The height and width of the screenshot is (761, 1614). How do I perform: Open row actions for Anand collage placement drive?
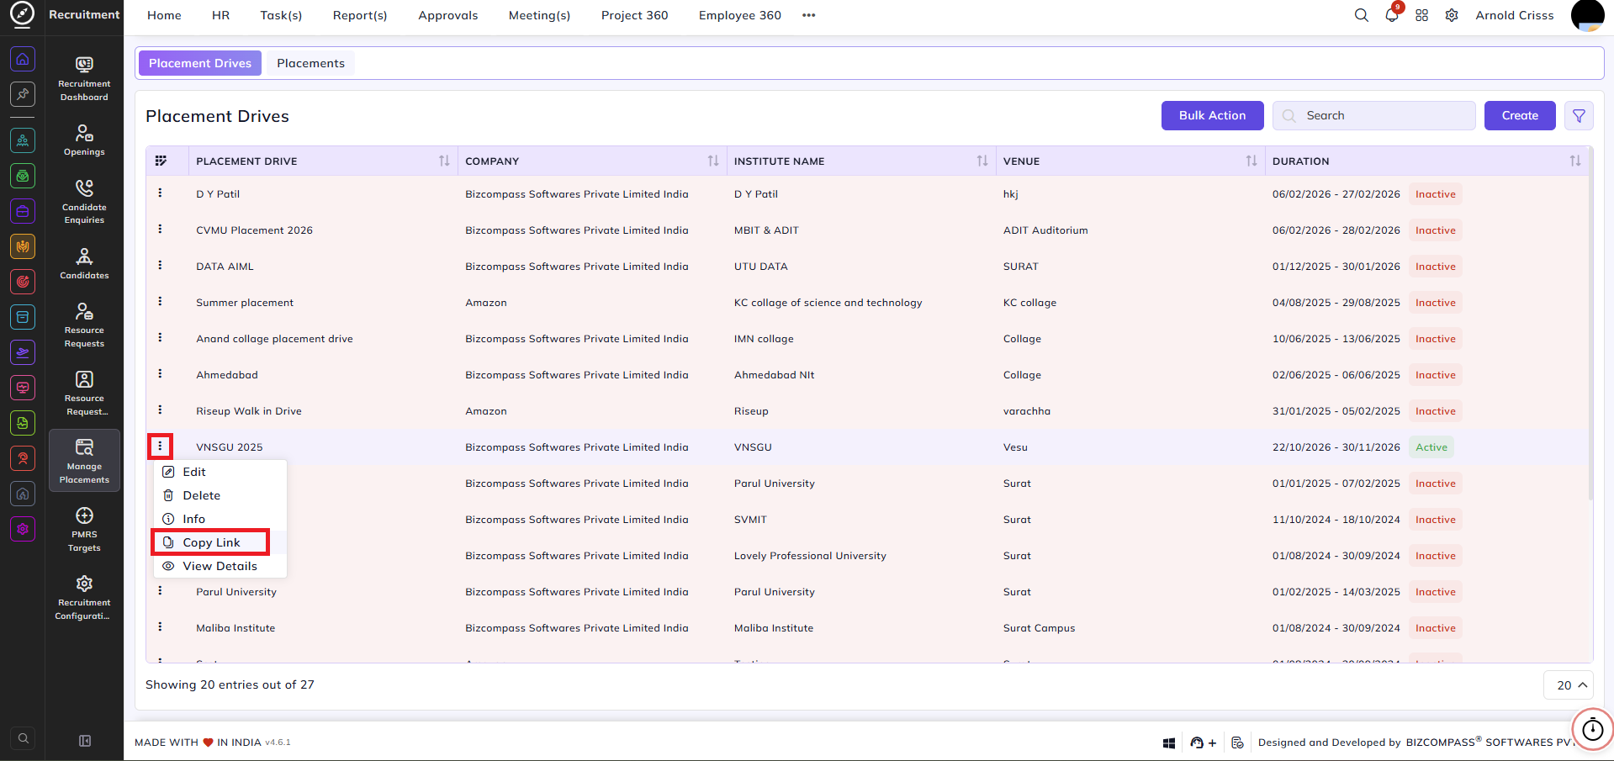pos(160,338)
